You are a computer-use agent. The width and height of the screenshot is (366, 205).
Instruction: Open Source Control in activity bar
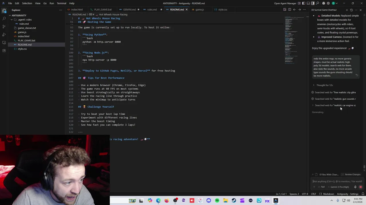point(4,26)
